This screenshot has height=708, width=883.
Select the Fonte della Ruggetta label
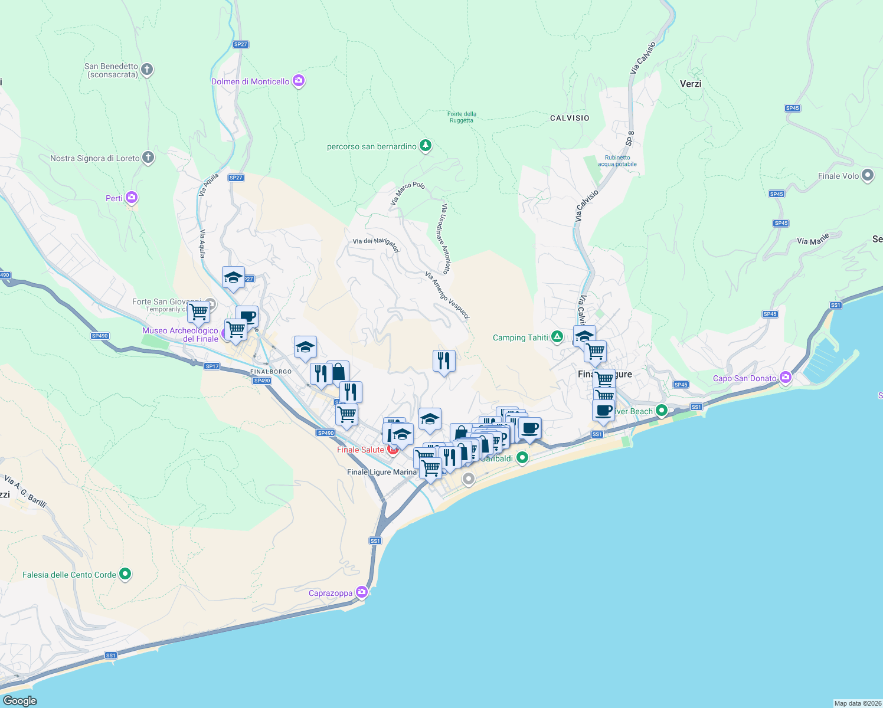tap(462, 117)
